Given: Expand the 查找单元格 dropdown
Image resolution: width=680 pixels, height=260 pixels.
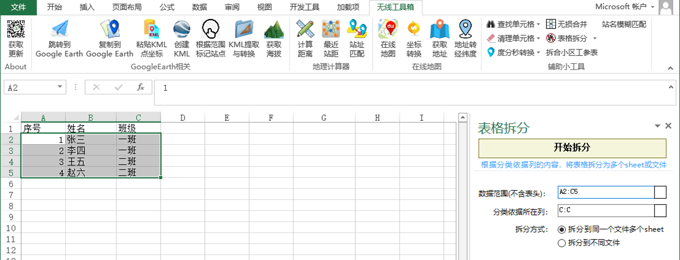Looking at the screenshot, I should point(539,25).
